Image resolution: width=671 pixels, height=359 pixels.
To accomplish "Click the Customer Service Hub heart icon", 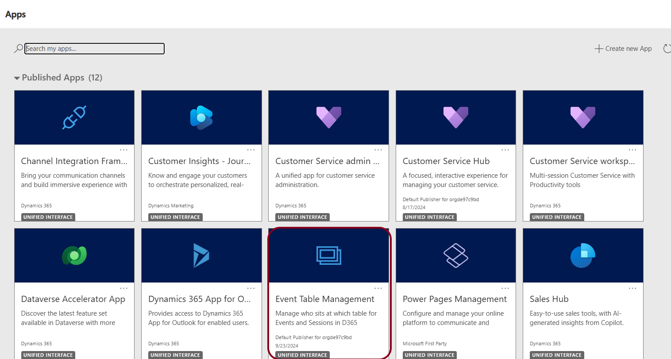I will pyautogui.click(x=456, y=118).
